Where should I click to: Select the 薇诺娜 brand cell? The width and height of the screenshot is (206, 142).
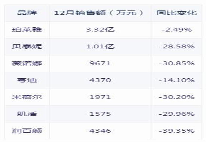click(27, 63)
